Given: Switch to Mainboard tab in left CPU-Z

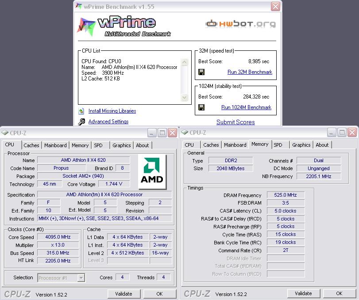Looking at the screenshot, I should click(55, 145).
